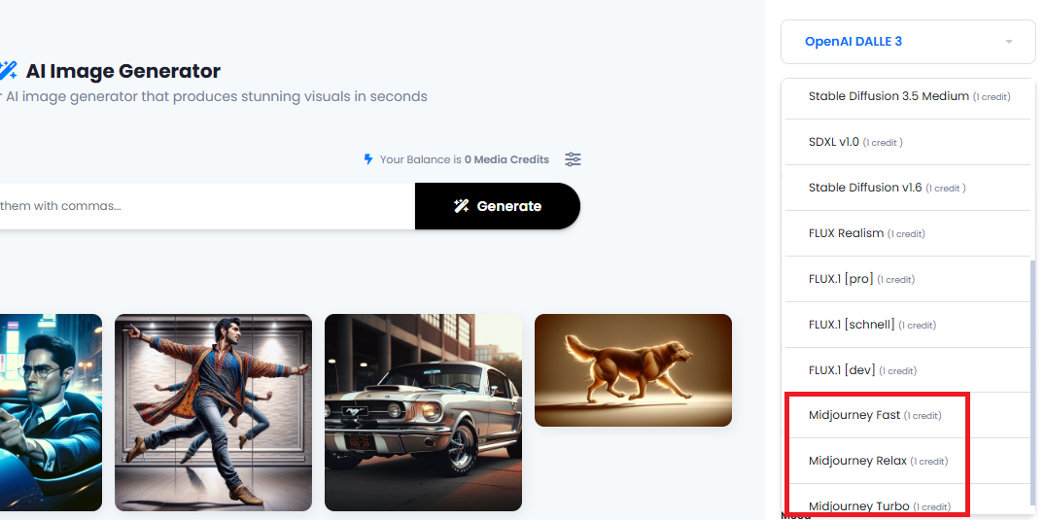Choose Midjourney Fast option
Viewport: 1045px width, 520px height.
(908, 415)
